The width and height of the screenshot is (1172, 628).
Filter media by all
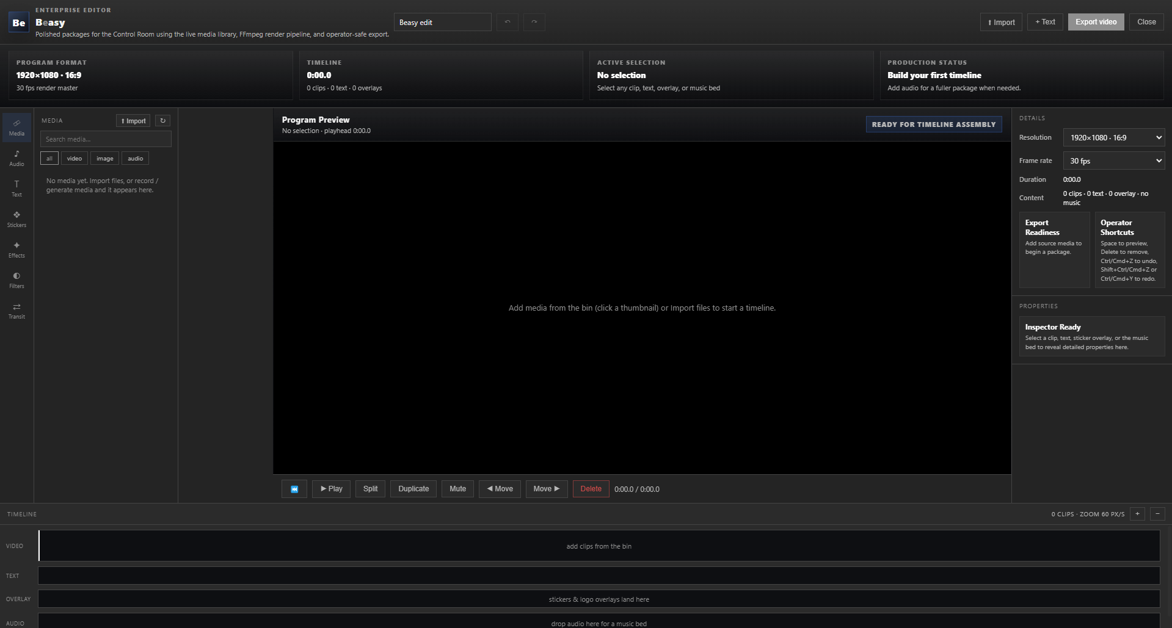coord(49,158)
